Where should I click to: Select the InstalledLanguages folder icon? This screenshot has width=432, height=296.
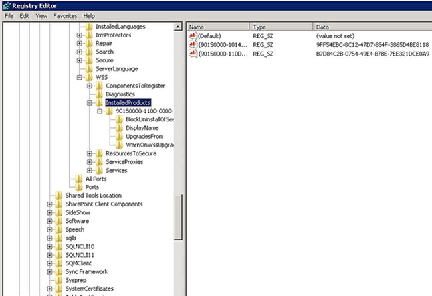pyautogui.click(x=89, y=27)
